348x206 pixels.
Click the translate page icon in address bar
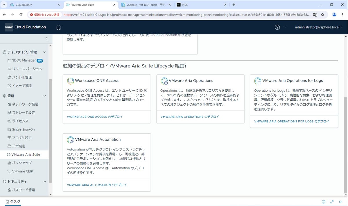tap(315, 15)
